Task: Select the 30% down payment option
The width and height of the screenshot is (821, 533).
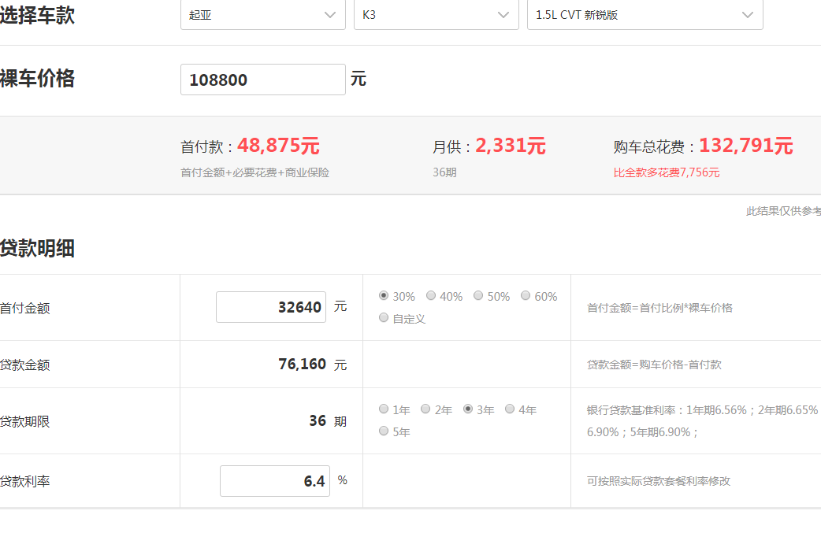Action: (x=384, y=296)
